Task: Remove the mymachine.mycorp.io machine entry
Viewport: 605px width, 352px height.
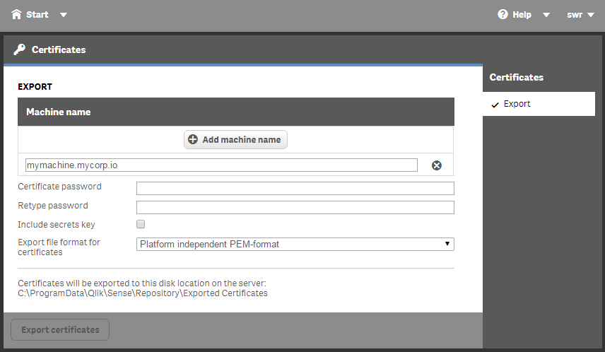Action: tap(436, 165)
